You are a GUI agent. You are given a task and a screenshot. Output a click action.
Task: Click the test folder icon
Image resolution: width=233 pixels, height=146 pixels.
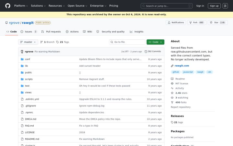coord(22,86)
